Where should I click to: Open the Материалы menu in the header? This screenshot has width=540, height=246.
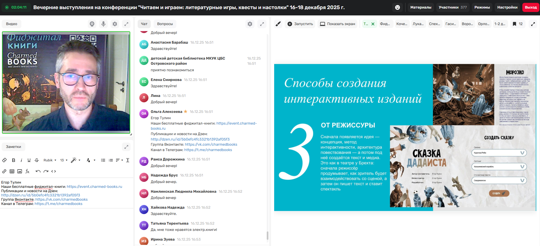click(x=421, y=7)
